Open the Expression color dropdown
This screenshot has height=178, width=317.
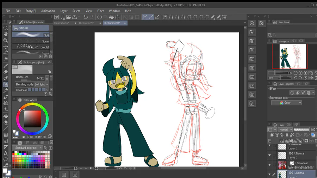click(x=286, y=103)
